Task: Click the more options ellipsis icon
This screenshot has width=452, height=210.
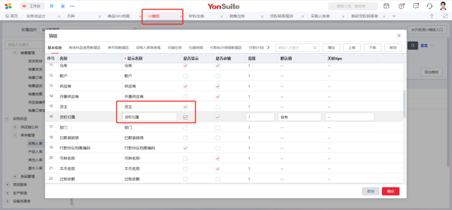Action: 72,6
